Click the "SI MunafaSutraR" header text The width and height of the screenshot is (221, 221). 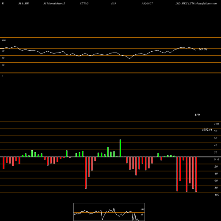(54, 4)
